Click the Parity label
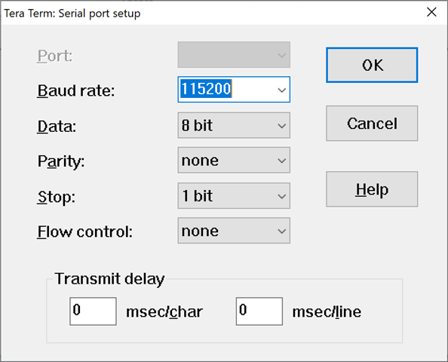The image size is (448, 362). coord(61,161)
